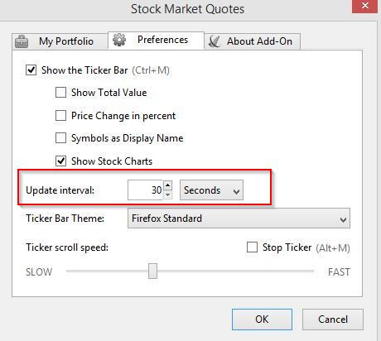Open the Seconds unit dropdown
Image resolution: width=381 pixels, height=341 pixels.
click(211, 190)
